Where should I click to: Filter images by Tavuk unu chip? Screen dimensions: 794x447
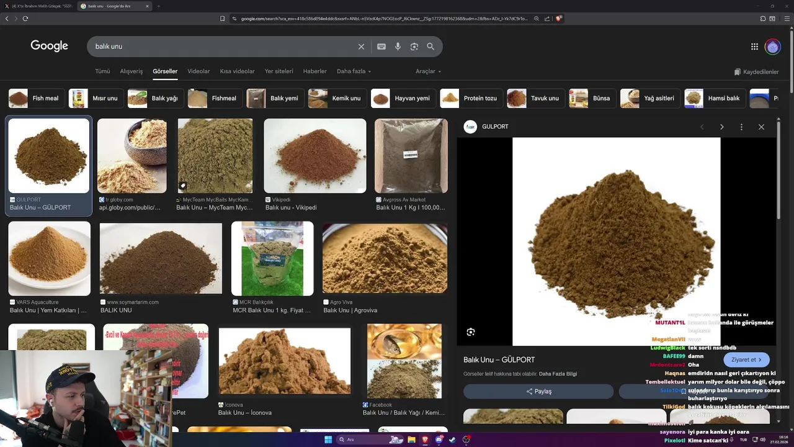coord(535,98)
